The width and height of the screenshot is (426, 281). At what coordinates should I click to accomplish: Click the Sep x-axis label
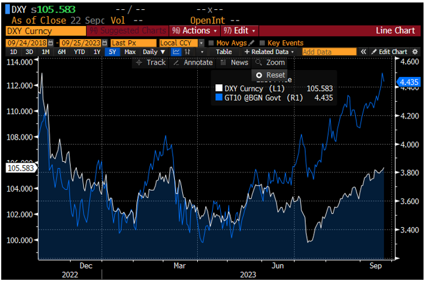pyautogui.click(x=376, y=265)
